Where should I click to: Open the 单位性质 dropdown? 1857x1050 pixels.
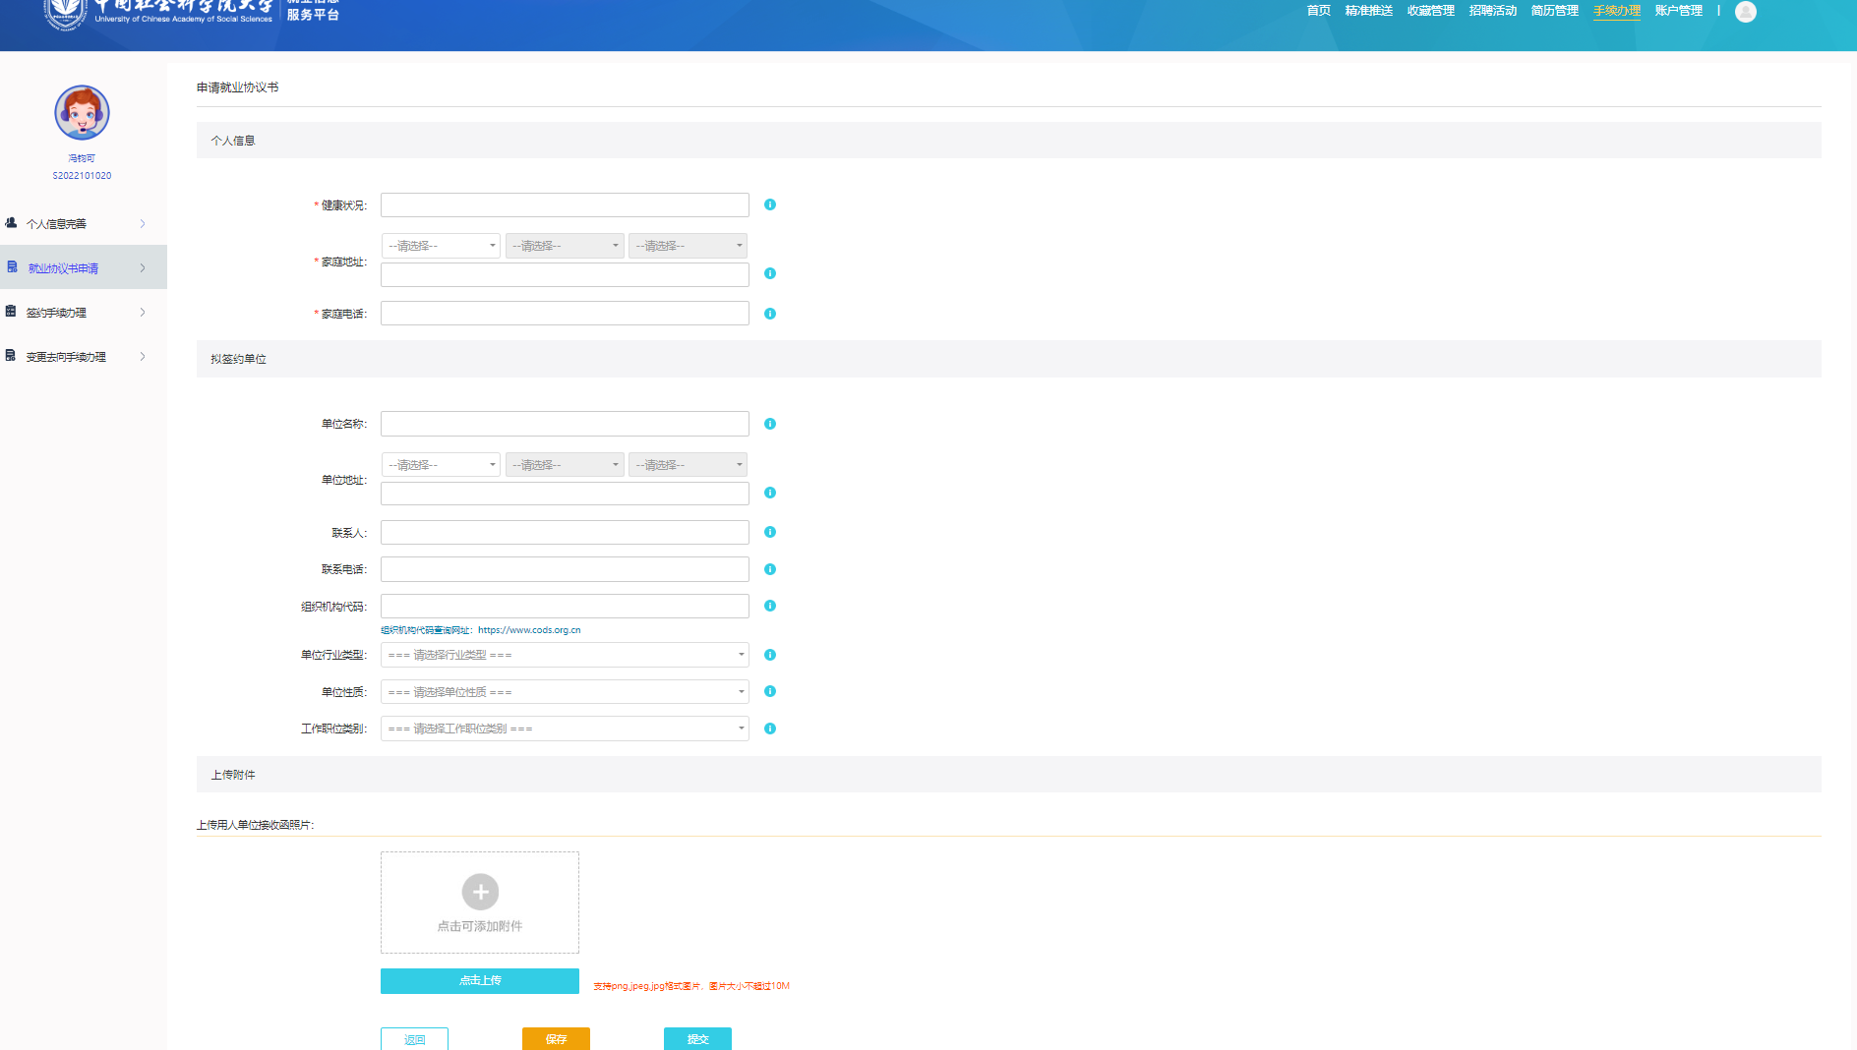[565, 692]
